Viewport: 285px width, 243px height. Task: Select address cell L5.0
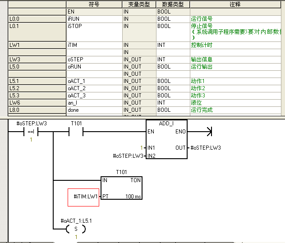tap(37, 67)
